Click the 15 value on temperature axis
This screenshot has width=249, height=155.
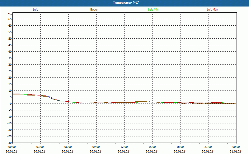pos(10,84)
